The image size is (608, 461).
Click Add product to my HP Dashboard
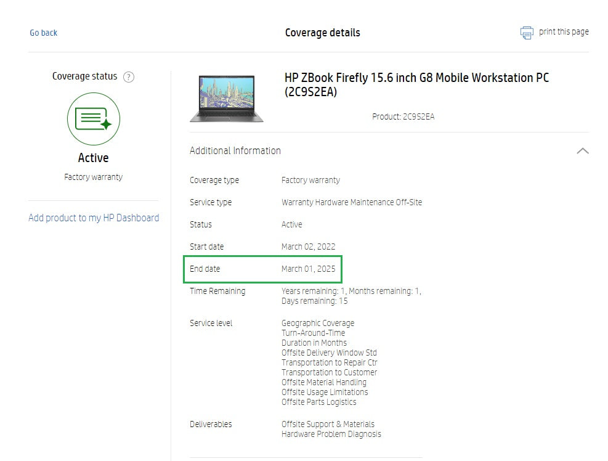coord(93,218)
